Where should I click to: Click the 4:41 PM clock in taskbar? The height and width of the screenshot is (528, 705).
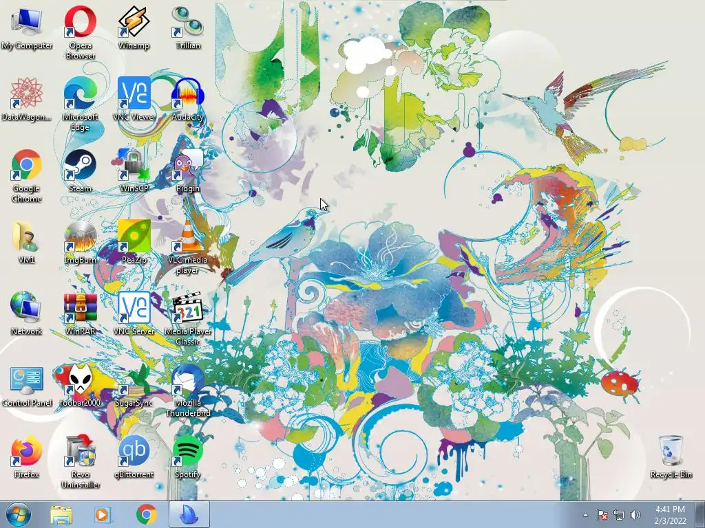pyautogui.click(x=670, y=515)
